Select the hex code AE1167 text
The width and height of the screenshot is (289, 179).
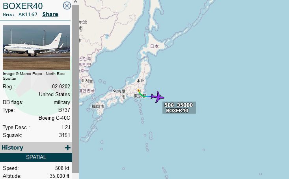pyautogui.click(x=28, y=15)
